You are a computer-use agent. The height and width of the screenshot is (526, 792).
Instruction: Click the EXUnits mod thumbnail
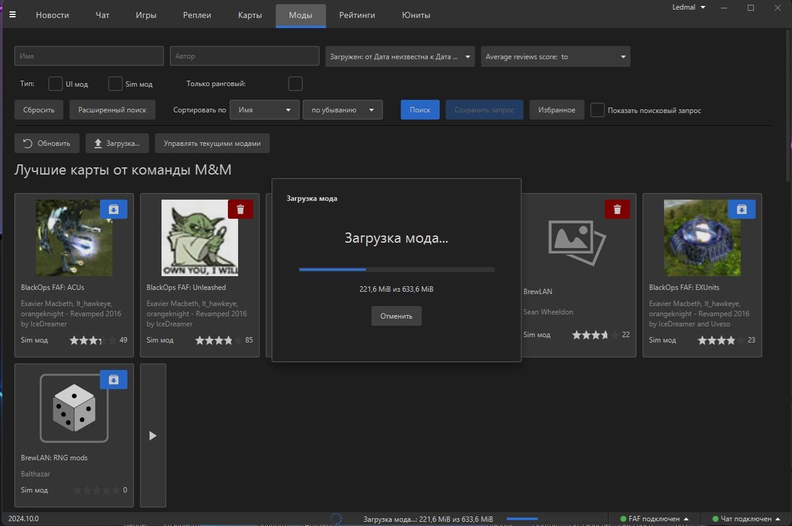click(x=702, y=238)
